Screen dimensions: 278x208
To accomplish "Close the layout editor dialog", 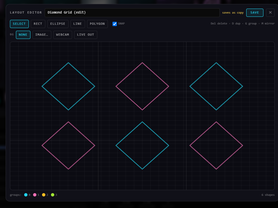I will pyautogui.click(x=270, y=13).
